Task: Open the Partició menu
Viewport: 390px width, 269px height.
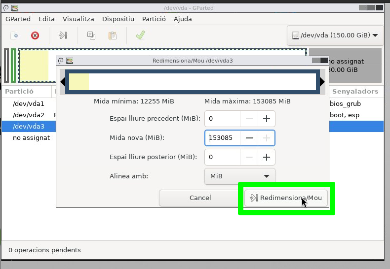Action: 154,19
